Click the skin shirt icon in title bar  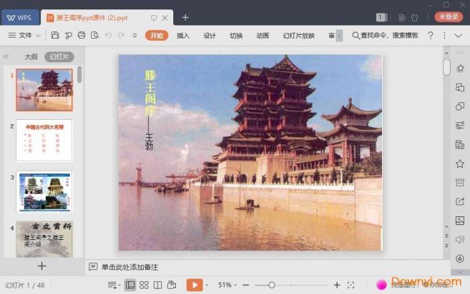coord(415,17)
